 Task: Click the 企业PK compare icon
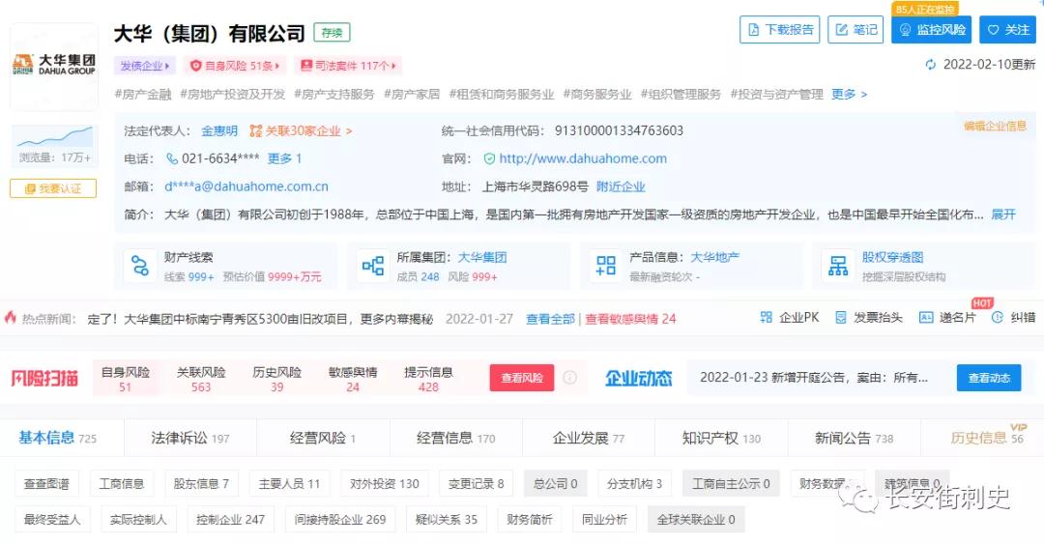pyautogui.click(x=767, y=318)
